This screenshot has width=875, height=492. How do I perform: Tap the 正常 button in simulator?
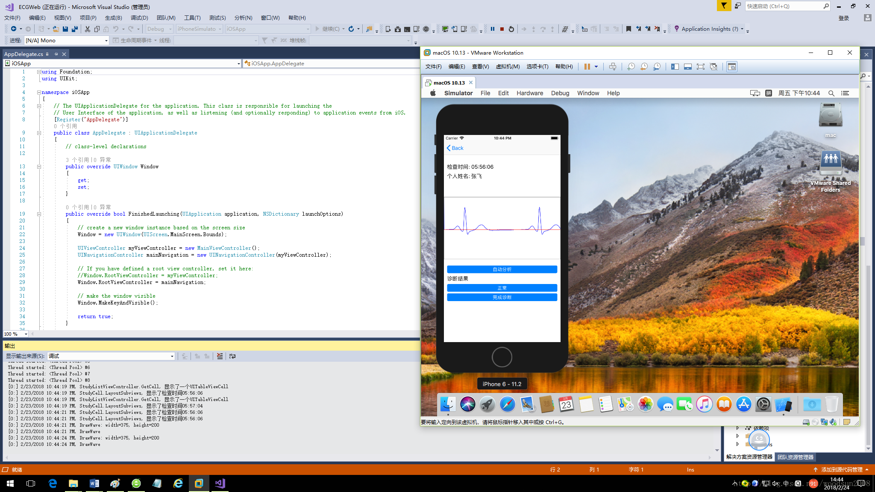pos(502,288)
